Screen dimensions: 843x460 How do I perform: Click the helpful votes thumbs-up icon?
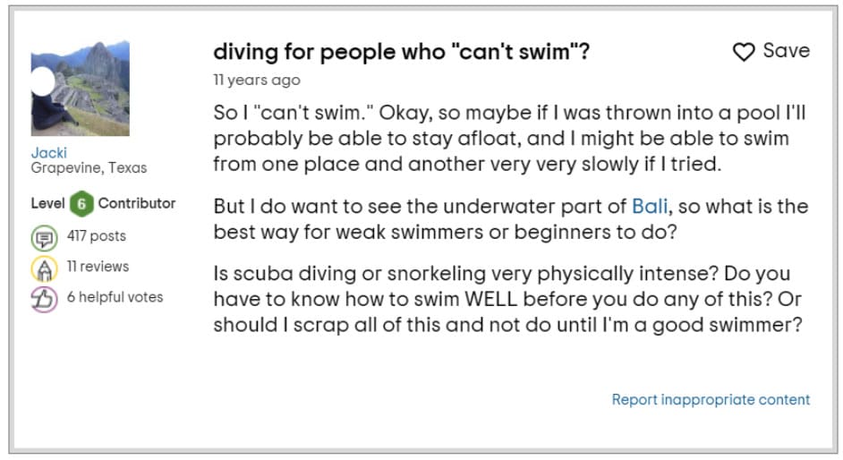point(44,299)
